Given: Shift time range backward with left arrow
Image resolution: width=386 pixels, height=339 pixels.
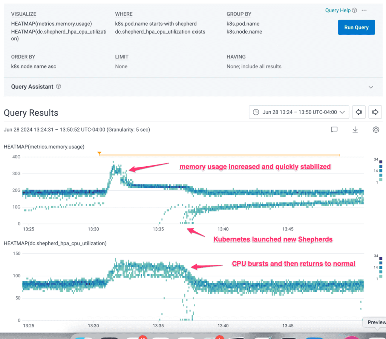Looking at the screenshot, I should (x=359, y=112).
